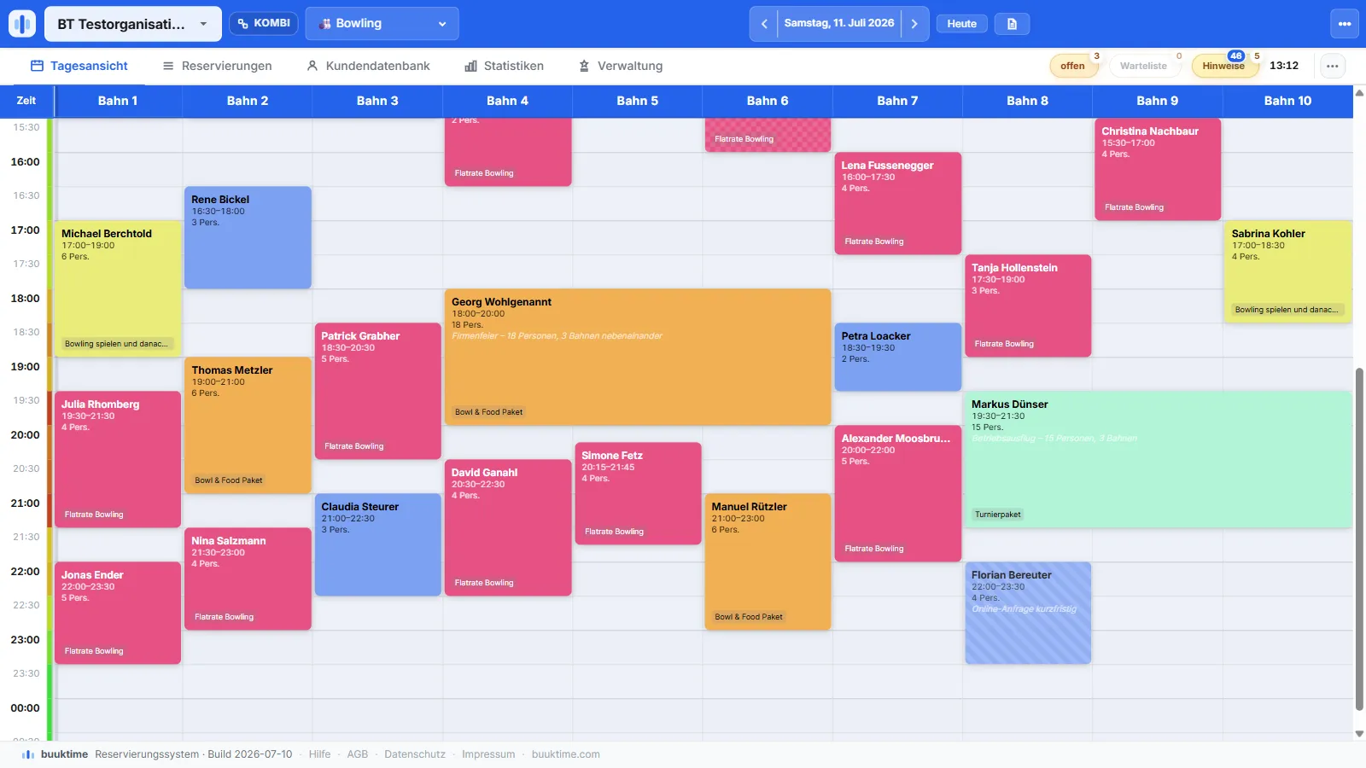Image resolution: width=1366 pixels, height=768 pixels.
Task: Open date picker Samstag, 11. Juli 2026
Action: coord(839,24)
